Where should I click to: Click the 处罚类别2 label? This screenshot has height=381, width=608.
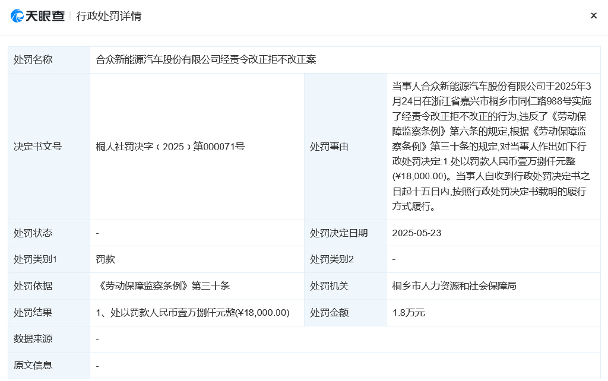click(x=331, y=259)
